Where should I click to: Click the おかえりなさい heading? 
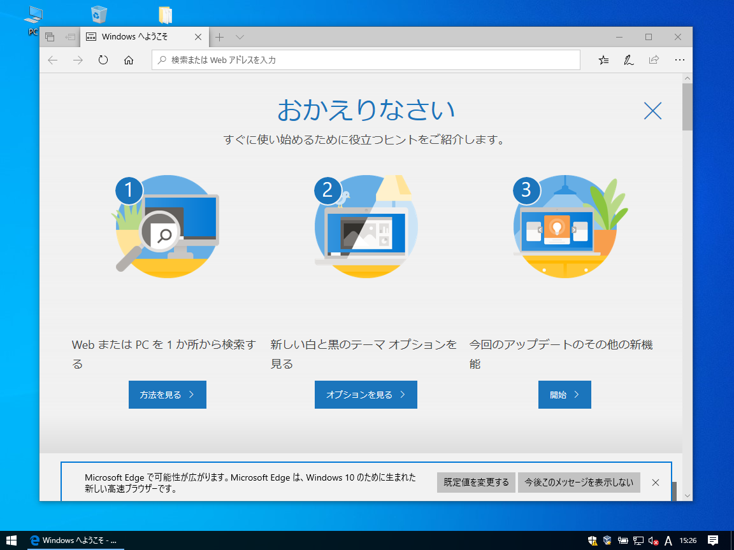[366, 110]
